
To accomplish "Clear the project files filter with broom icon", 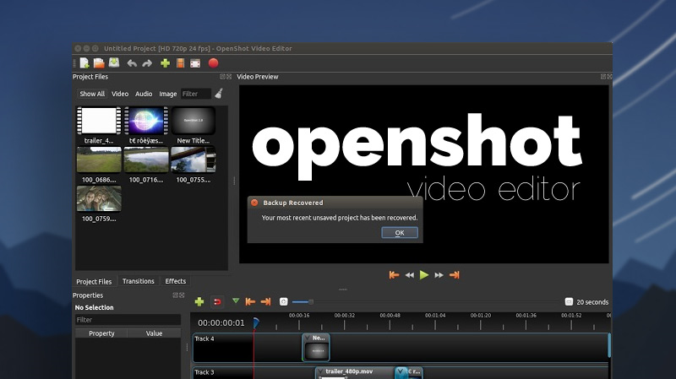I will click(219, 94).
